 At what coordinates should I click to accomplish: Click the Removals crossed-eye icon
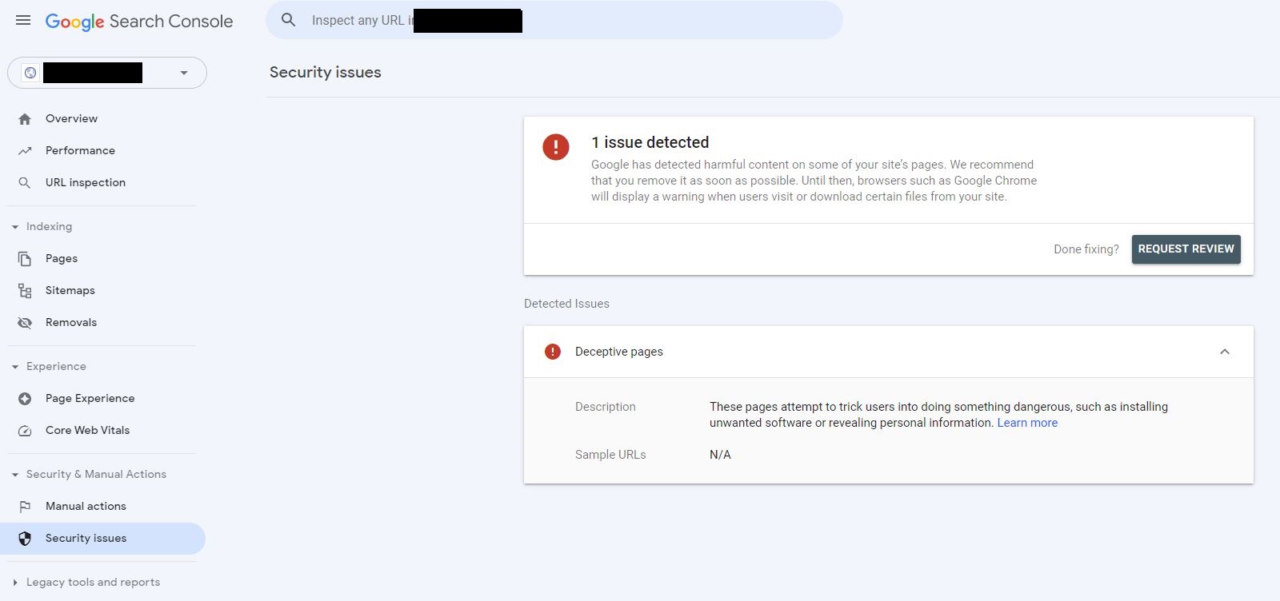(25, 323)
